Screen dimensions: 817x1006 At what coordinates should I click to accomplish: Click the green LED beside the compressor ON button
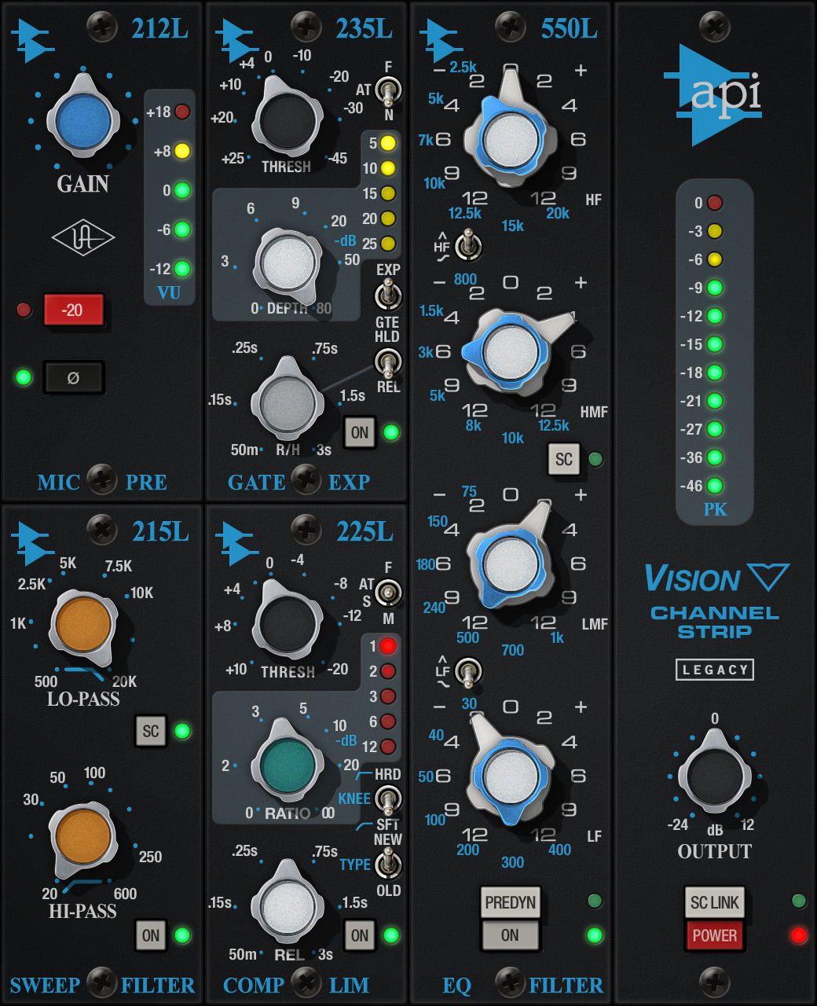390,935
